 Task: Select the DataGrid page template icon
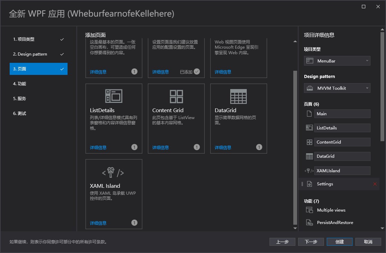coord(238,96)
